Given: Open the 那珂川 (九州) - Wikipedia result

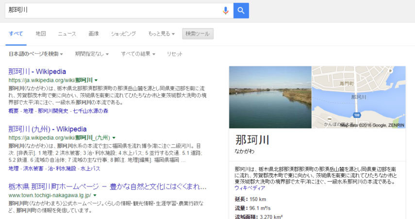Looking at the screenshot, I should pos(48,129).
